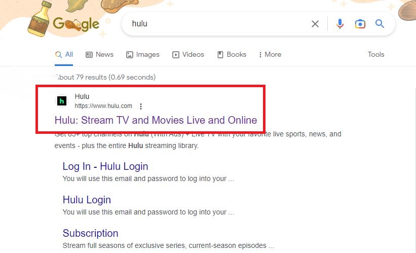
Task: Open the Hulu Login sitelink
Action: click(x=87, y=200)
